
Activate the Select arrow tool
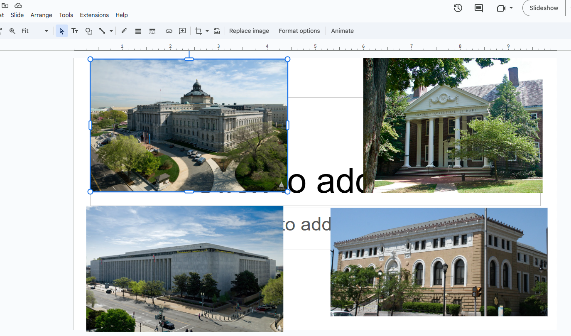coord(62,31)
